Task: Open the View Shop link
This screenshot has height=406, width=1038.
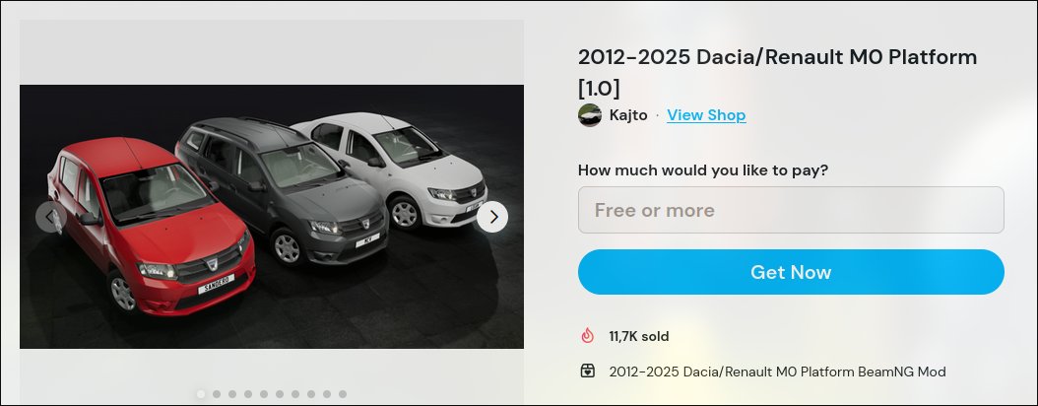Action: click(x=706, y=115)
